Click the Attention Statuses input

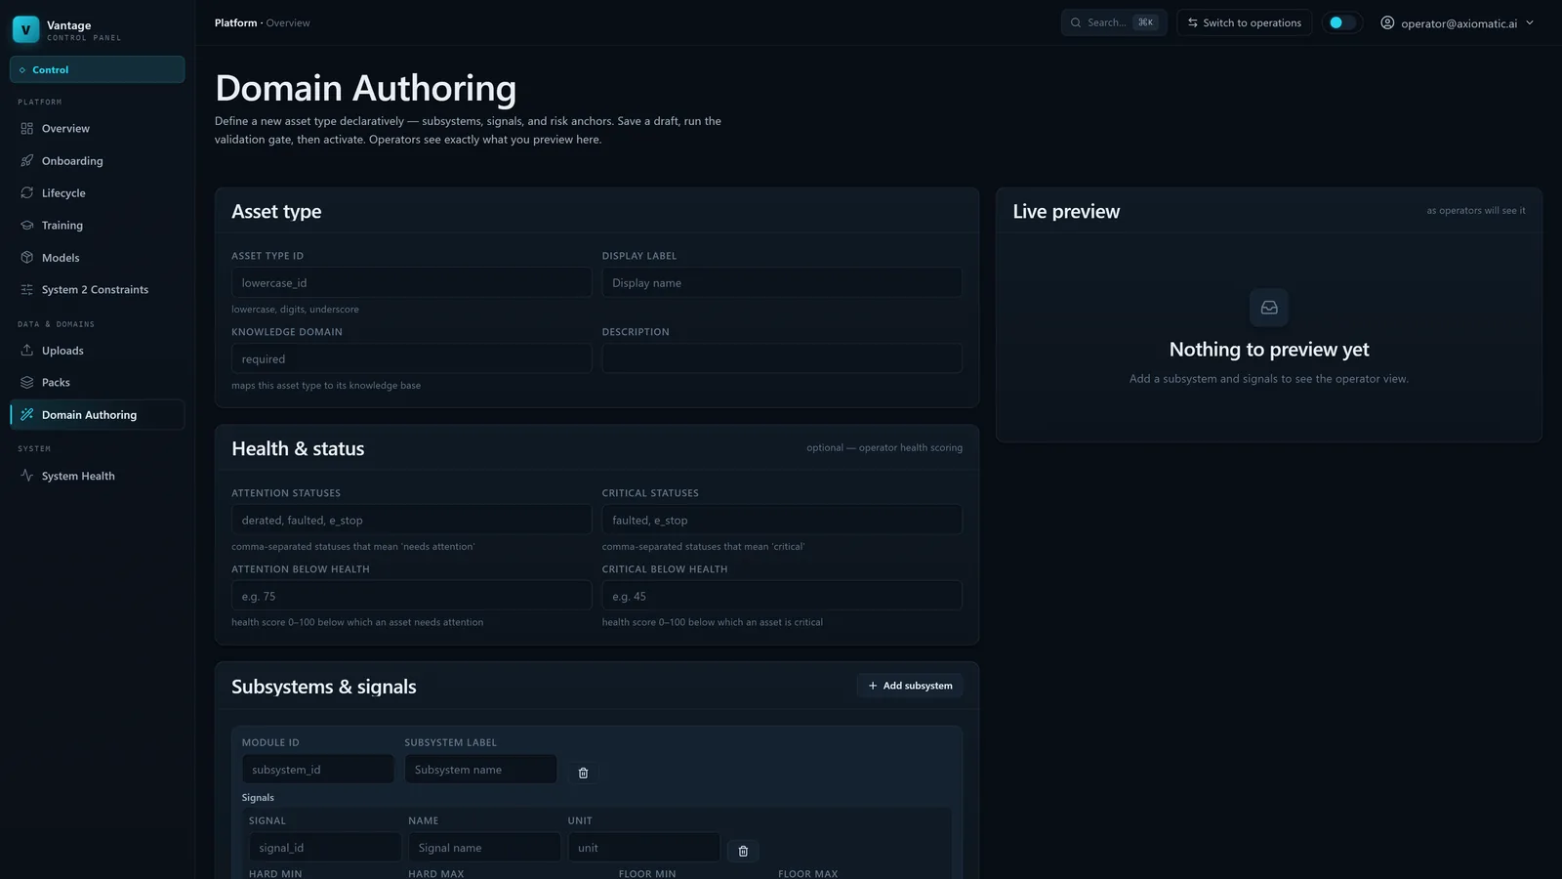(411, 520)
